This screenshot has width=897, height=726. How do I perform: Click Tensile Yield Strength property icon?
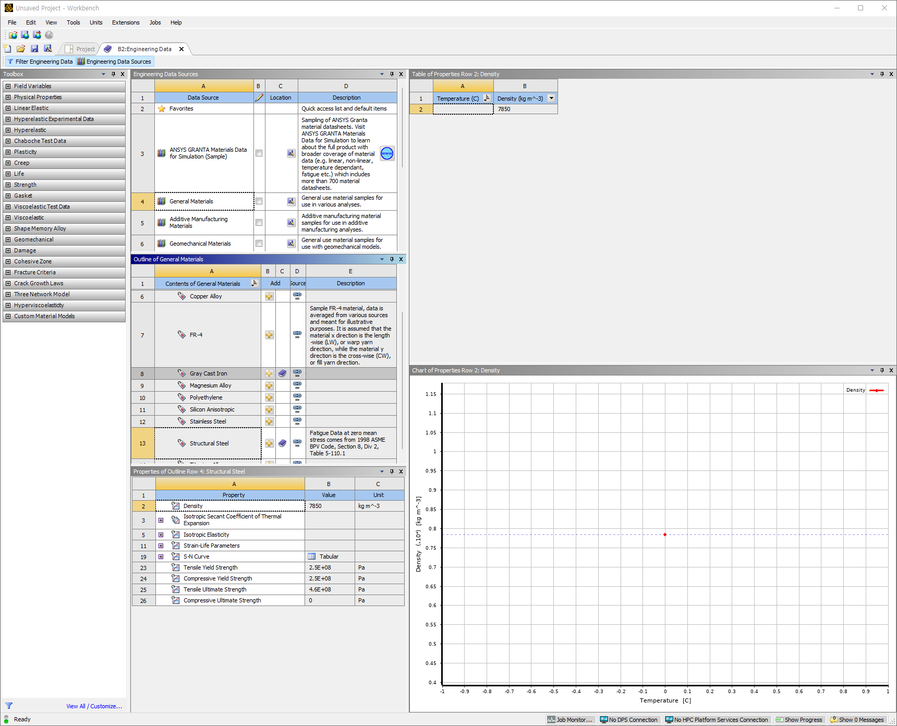176,567
